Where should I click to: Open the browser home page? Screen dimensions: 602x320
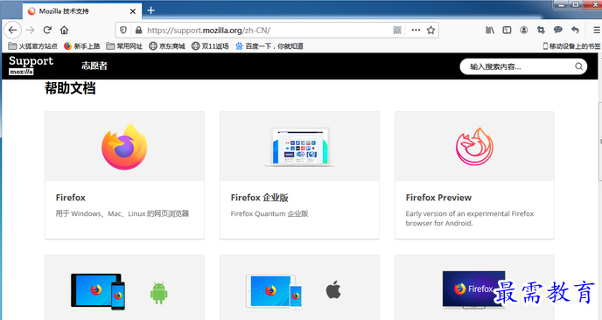(65, 30)
